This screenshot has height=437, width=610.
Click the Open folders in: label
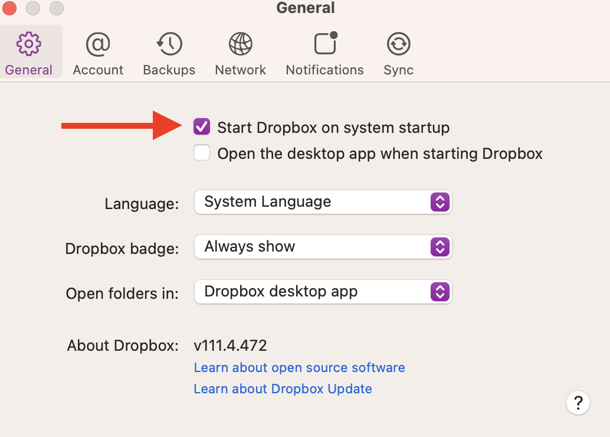click(x=122, y=293)
